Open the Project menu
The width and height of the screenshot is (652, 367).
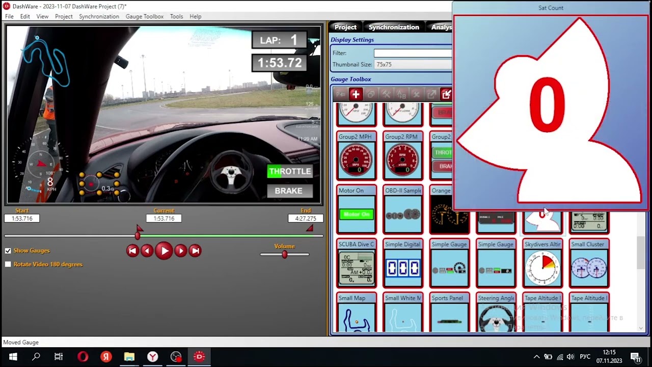(x=64, y=16)
